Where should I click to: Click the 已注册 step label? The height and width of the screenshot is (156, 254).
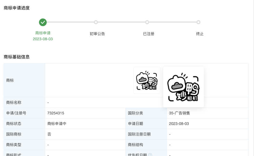coord(149,34)
